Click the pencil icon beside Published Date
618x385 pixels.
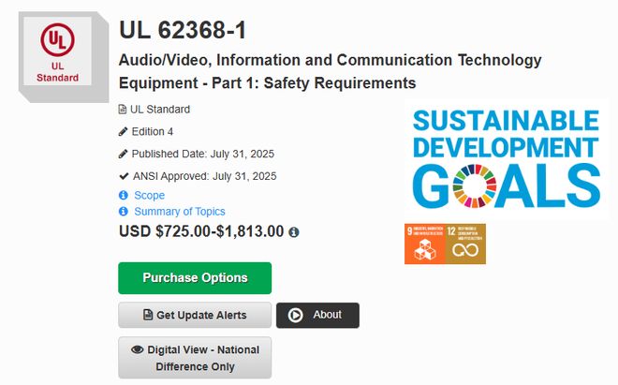pos(123,155)
